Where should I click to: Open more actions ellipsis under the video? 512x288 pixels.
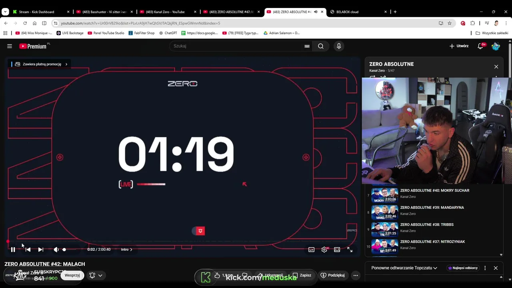pos(356,275)
